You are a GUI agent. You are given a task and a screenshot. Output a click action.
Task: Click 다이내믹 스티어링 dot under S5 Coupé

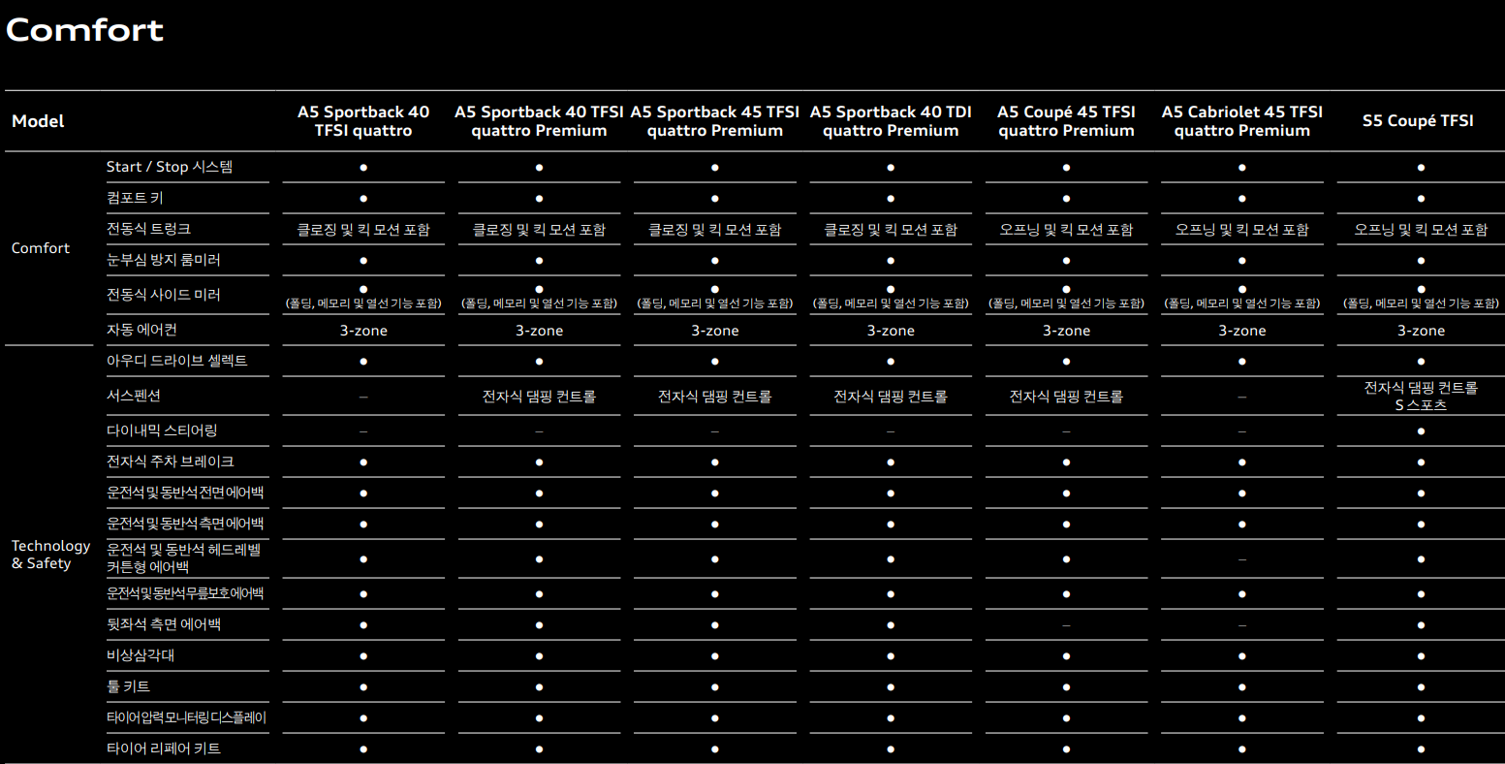(x=1421, y=430)
